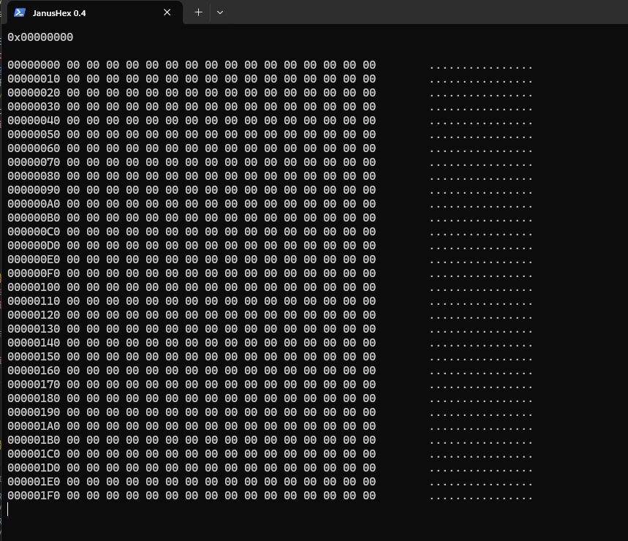Click the 0x00000000 address header
The width and height of the screenshot is (628, 541).
click(x=40, y=37)
